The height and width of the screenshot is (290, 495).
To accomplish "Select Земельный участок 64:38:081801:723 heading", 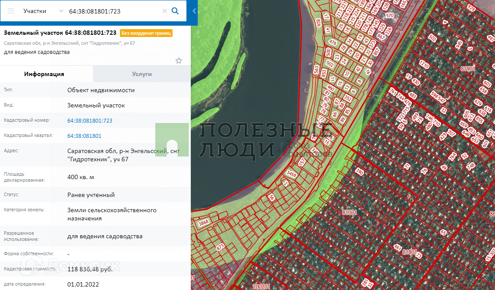I will pos(60,33).
